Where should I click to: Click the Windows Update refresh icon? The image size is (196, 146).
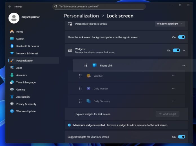click(x=12, y=111)
